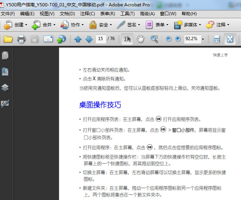Click the zoom percentage field 92.2%
This screenshot has width=241, height=200.
pyautogui.click(x=192, y=39)
